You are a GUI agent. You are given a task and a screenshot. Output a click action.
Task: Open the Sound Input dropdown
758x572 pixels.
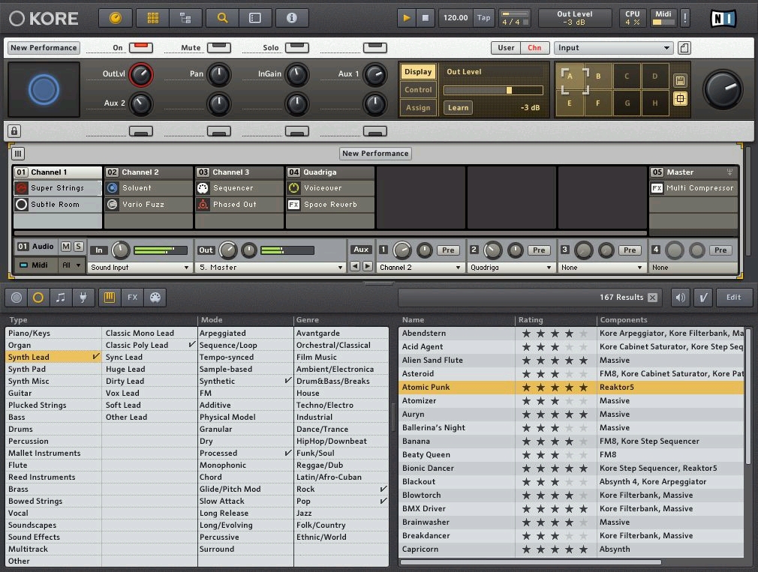tap(140, 268)
